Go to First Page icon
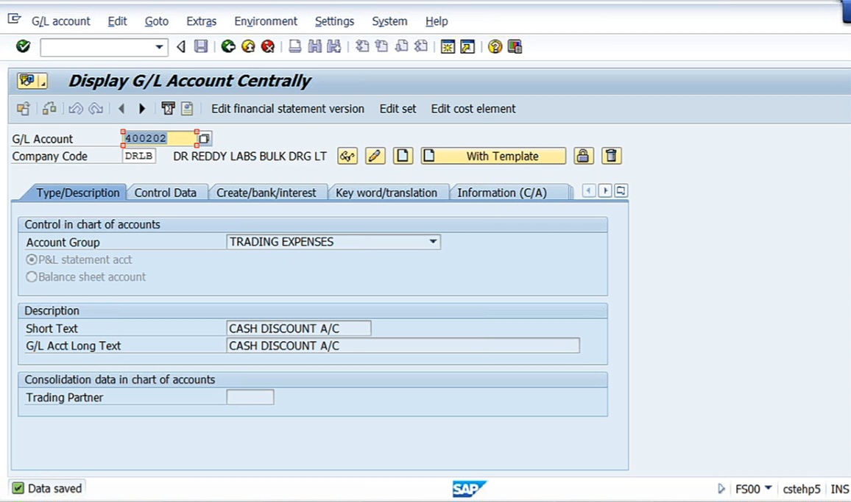851x502 pixels. (x=362, y=46)
